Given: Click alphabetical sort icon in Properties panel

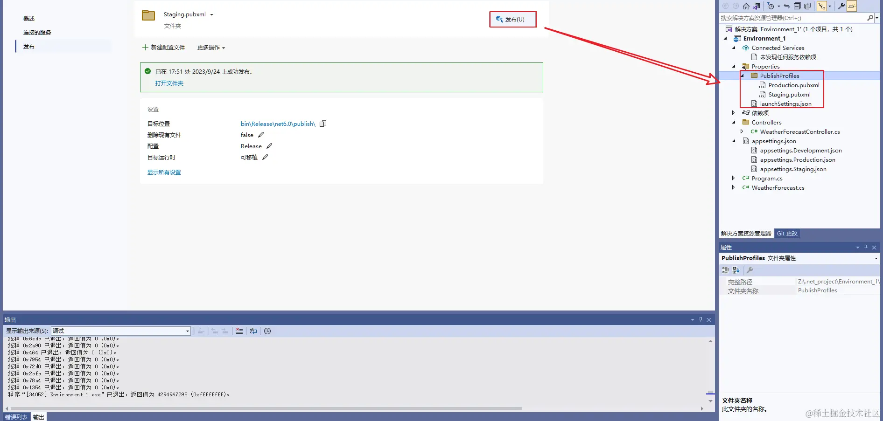Looking at the screenshot, I should pos(736,270).
